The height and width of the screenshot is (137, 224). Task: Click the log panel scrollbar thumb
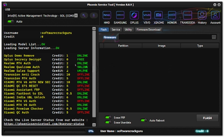point(94,74)
